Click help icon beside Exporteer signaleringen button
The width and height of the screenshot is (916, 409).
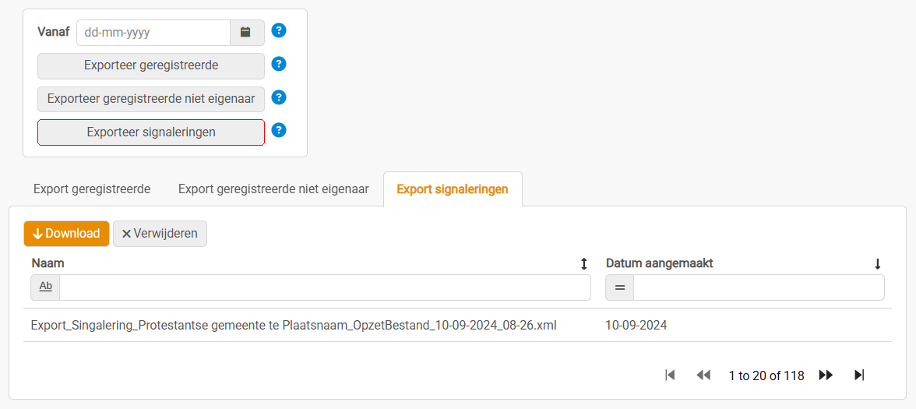pyautogui.click(x=279, y=130)
